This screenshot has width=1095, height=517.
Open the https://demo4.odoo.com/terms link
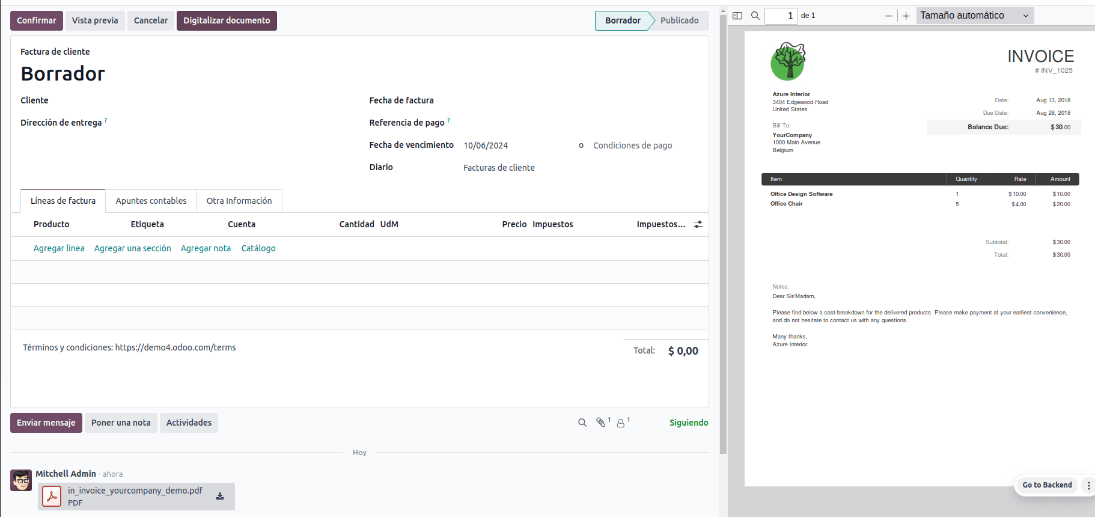tap(175, 347)
